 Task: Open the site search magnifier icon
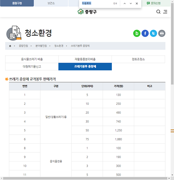click(158, 12)
